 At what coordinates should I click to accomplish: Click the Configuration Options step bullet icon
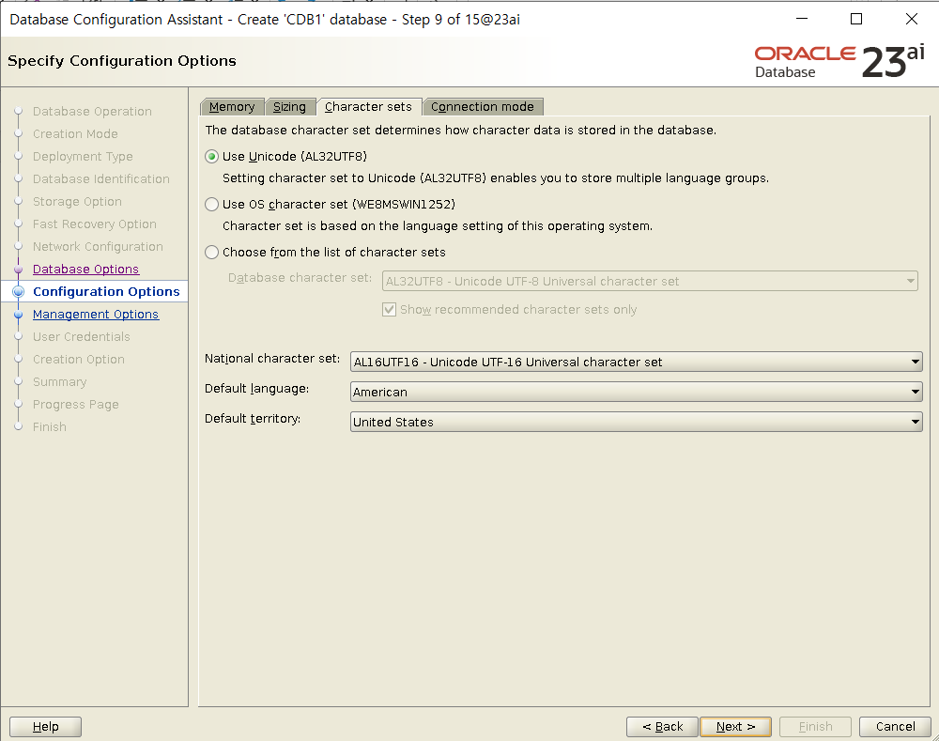(x=19, y=292)
